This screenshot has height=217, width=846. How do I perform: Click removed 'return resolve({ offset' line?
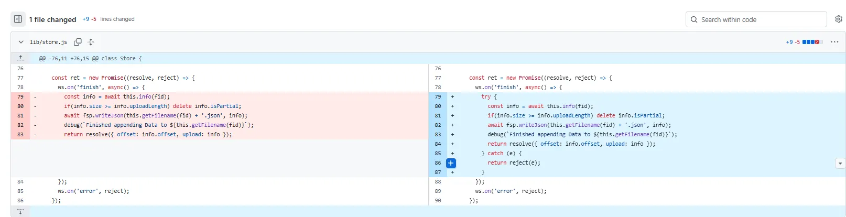pyautogui.click(x=148, y=135)
